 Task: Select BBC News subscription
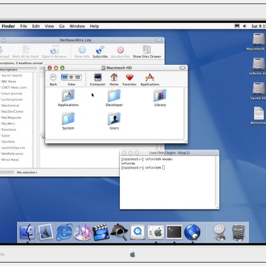coord(9,82)
